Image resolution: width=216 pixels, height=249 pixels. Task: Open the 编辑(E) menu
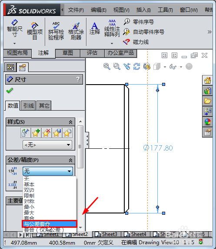(x=99, y=10)
